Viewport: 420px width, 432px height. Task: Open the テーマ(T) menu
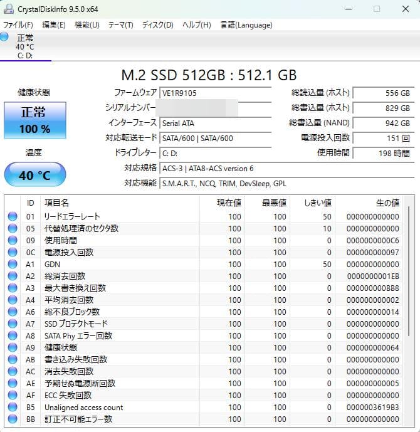tap(120, 25)
